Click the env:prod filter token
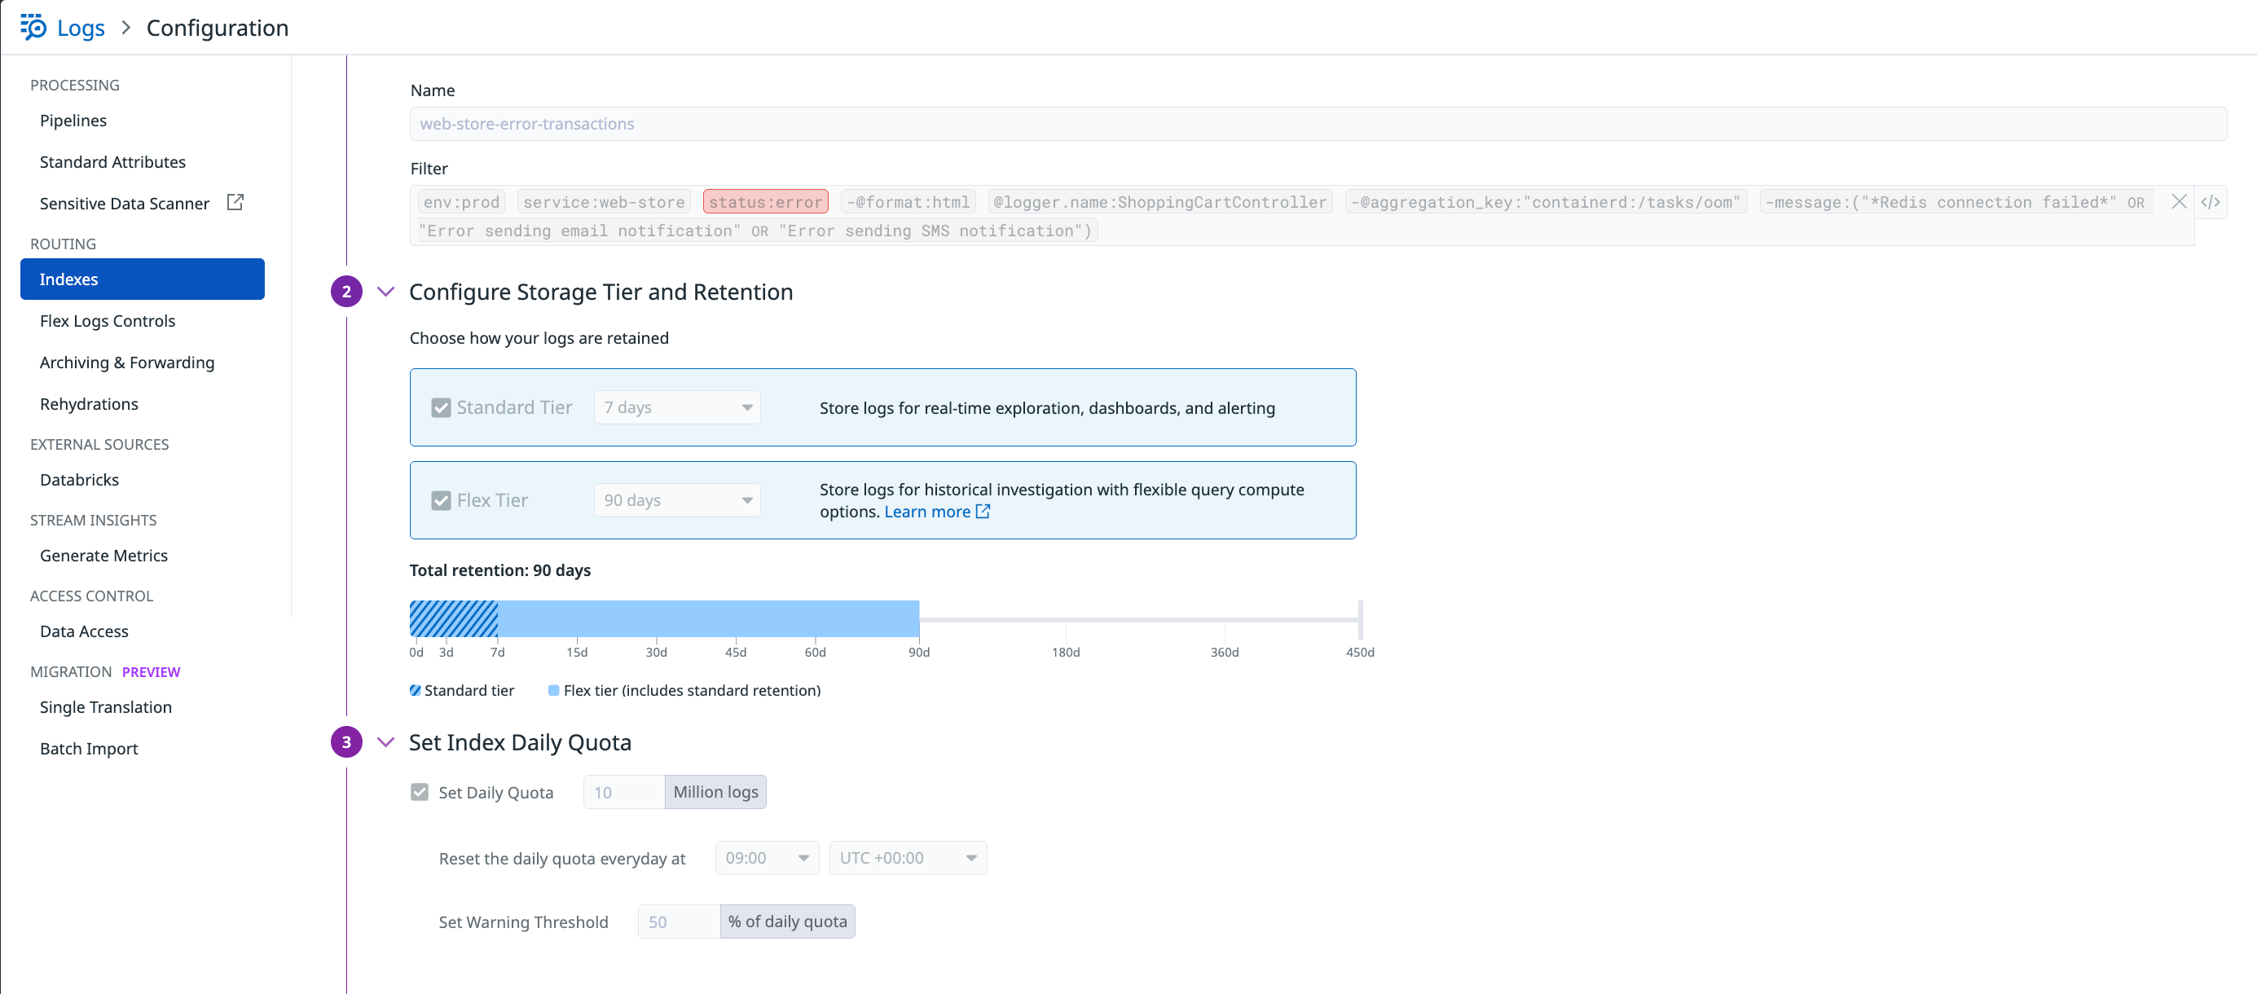2257x994 pixels. click(x=461, y=202)
